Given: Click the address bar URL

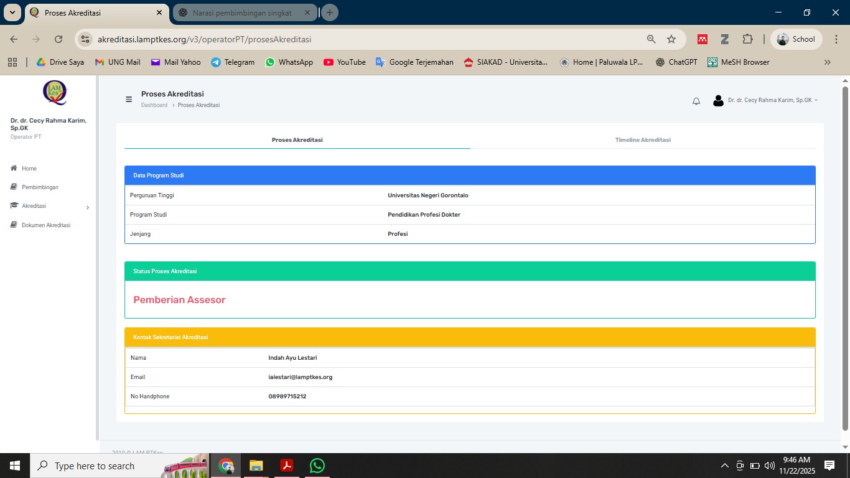Looking at the screenshot, I should point(204,39).
